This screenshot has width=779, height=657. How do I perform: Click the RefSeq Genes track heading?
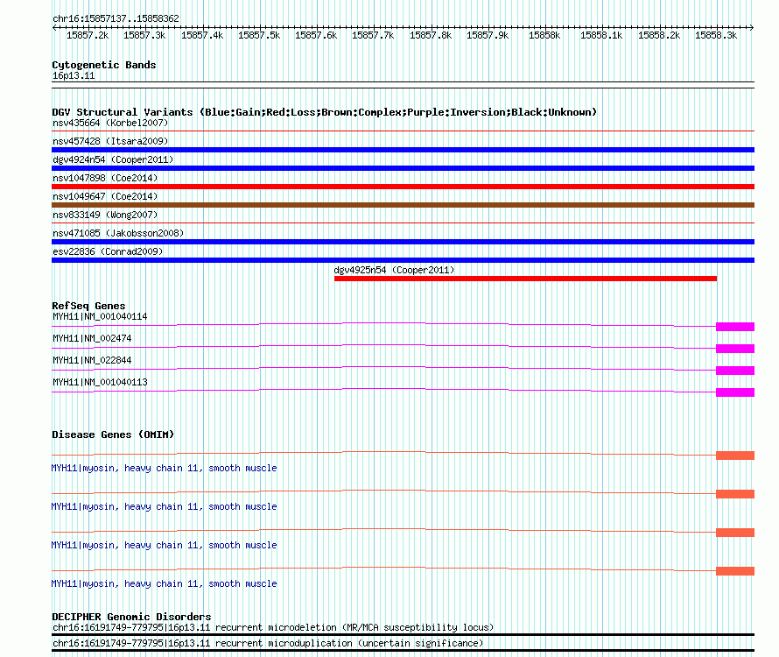89,306
